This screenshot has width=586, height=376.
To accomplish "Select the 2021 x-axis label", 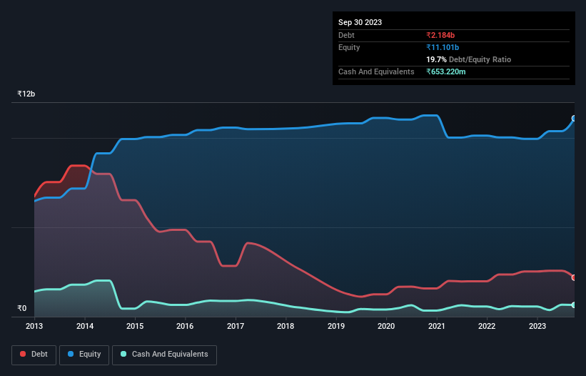I will (437, 326).
